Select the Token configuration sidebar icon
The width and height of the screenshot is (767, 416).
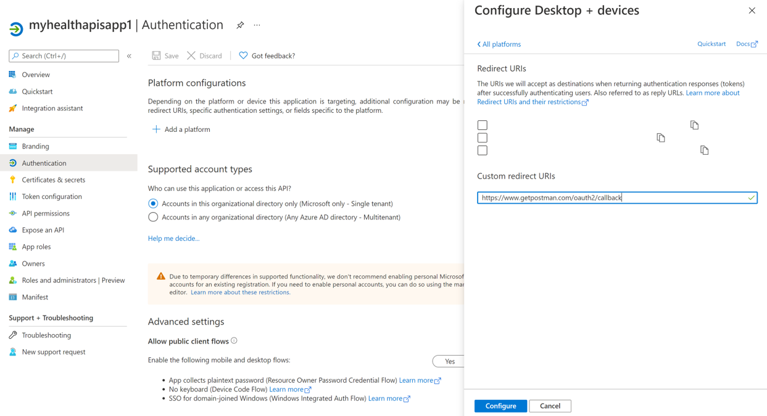click(x=14, y=196)
